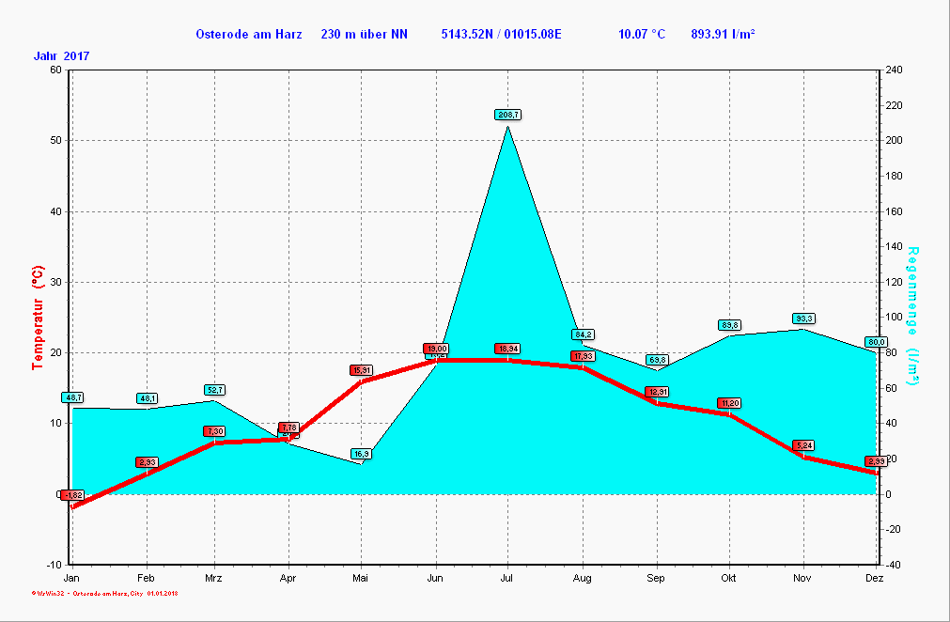
Task: Click the 'Okt' month label on x-axis
Action: (729, 578)
